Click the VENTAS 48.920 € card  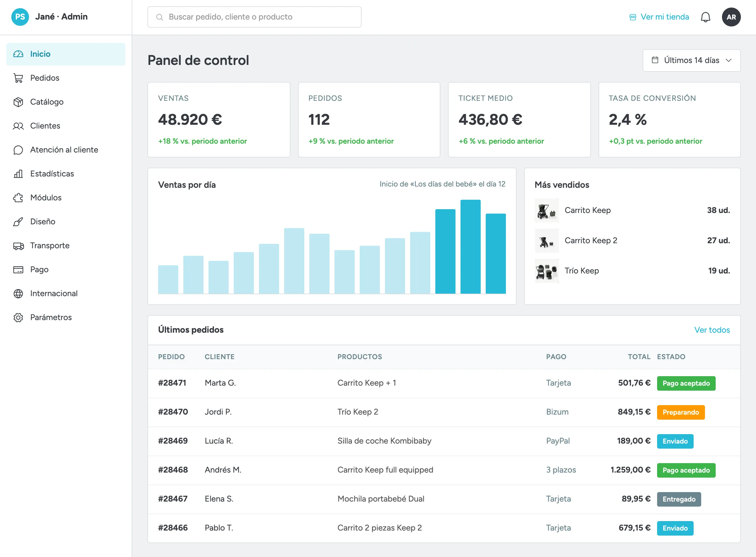coord(219,120)
